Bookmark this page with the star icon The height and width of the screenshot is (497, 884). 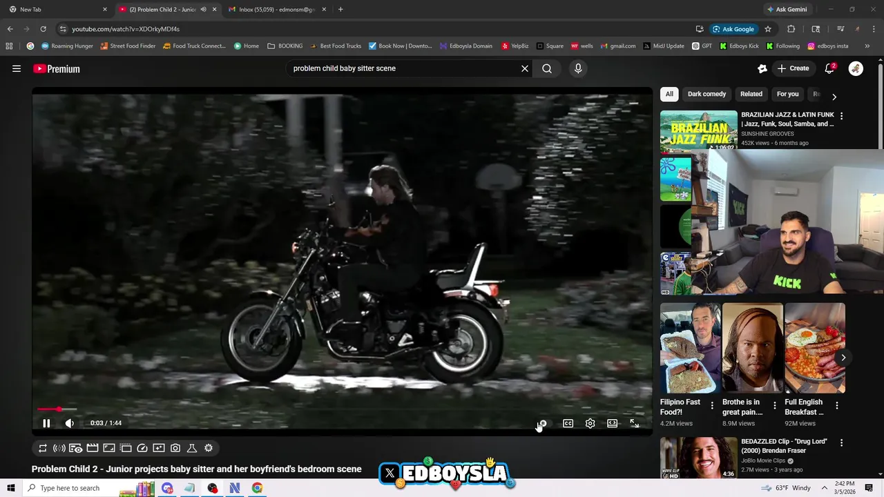click(768, 29)
